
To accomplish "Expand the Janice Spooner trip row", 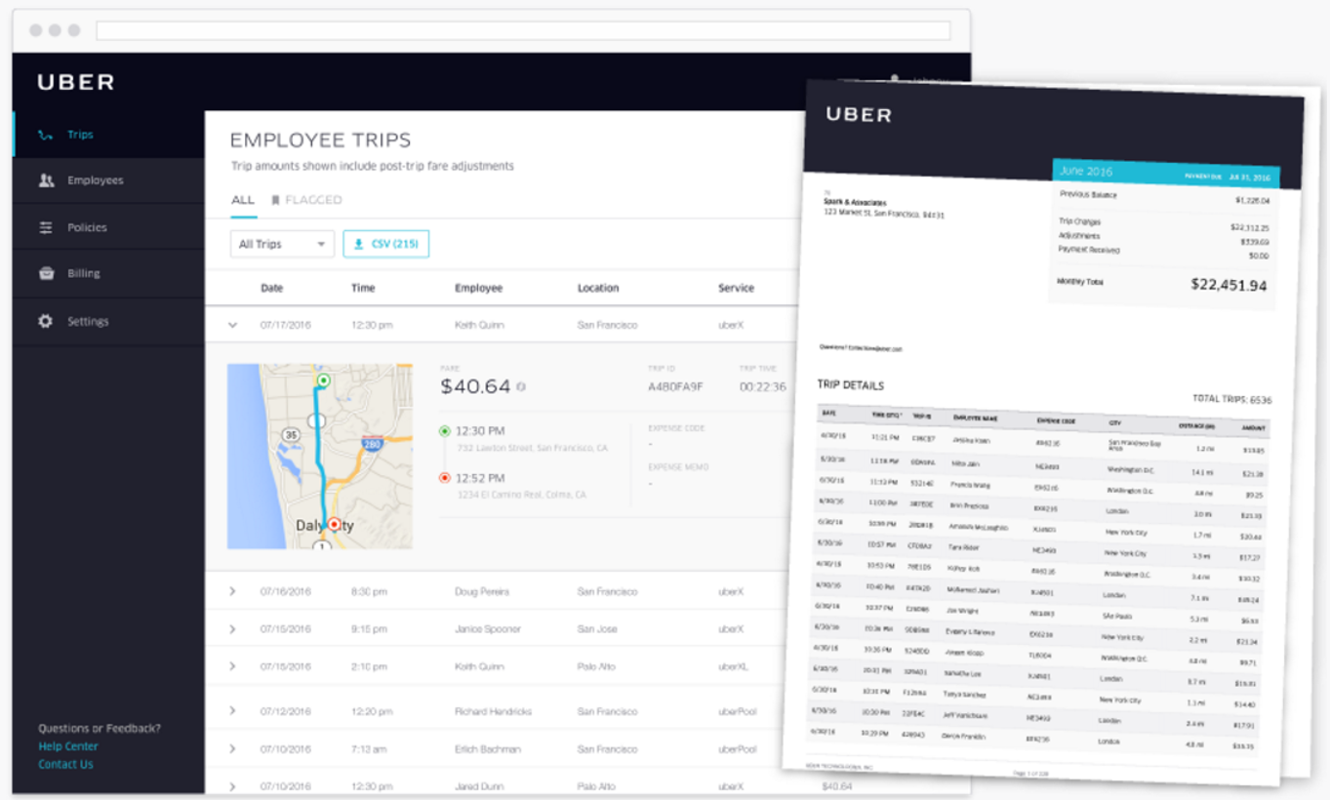I will [x=232, y=629].
